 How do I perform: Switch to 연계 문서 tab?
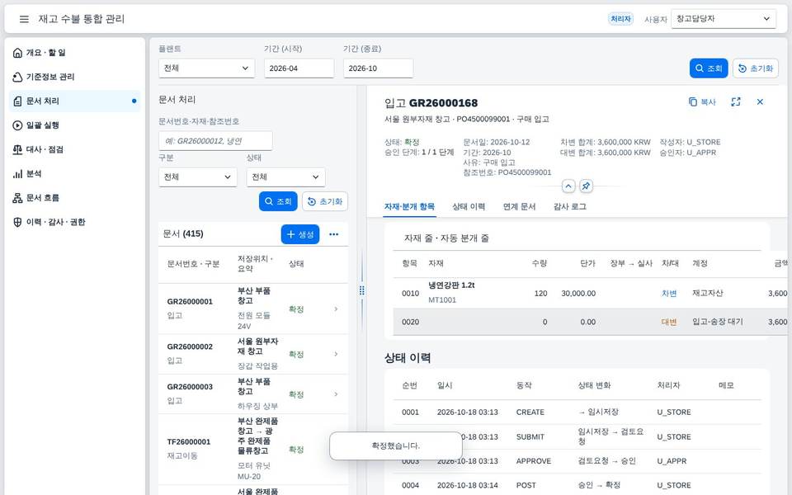[x=519, y=206]
